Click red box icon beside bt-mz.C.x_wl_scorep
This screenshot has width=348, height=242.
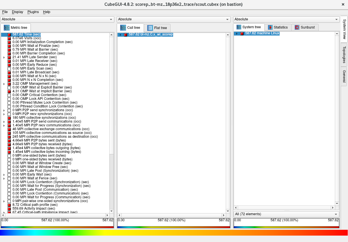[x=125, y=35]
